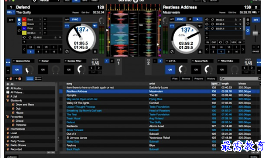Skip to track start on right deck
The height and width of the screenshot is (158, 268).
point(190,19)
